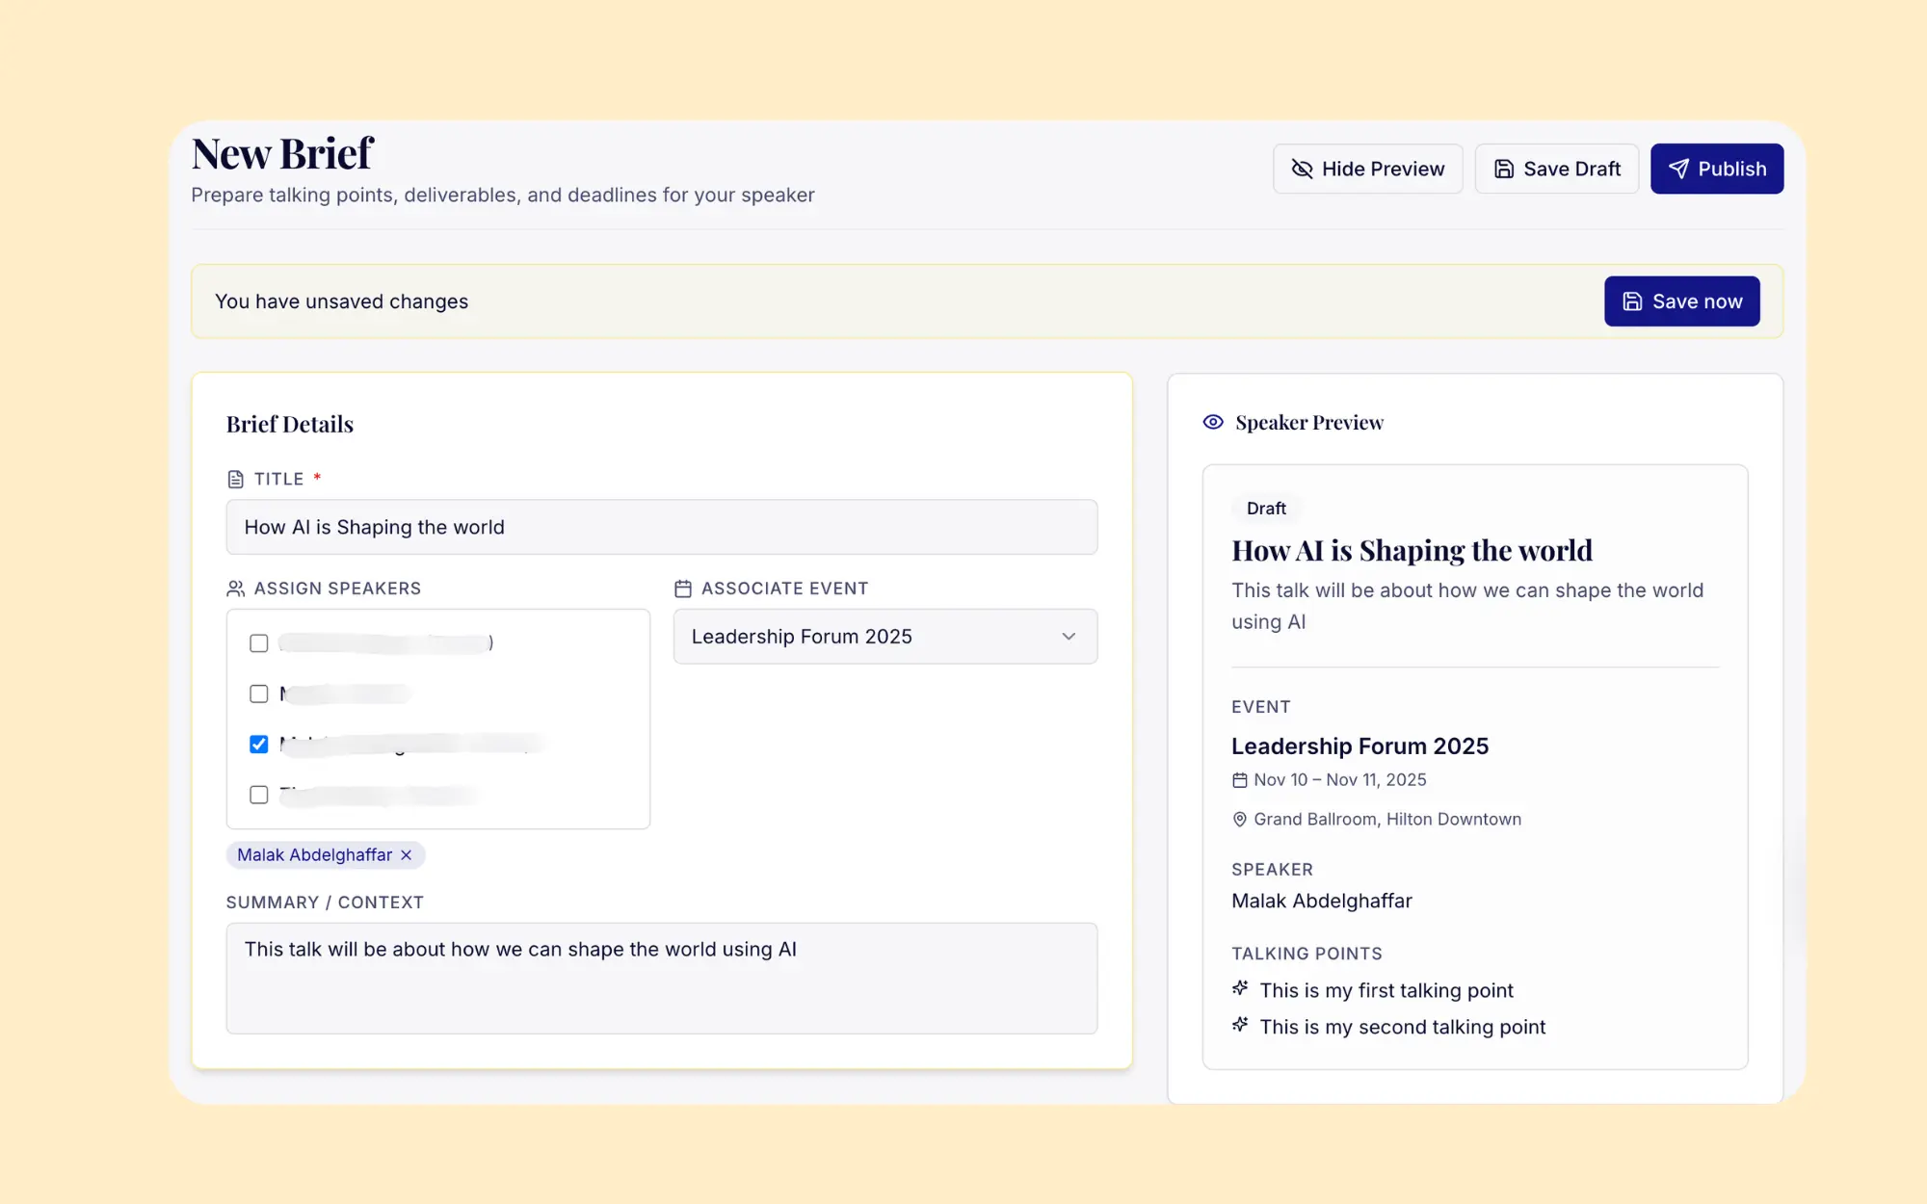Remove Malak Abdelghaffar chip with the x icon
Screen dimensions: 1927x1204
(406, 855)
